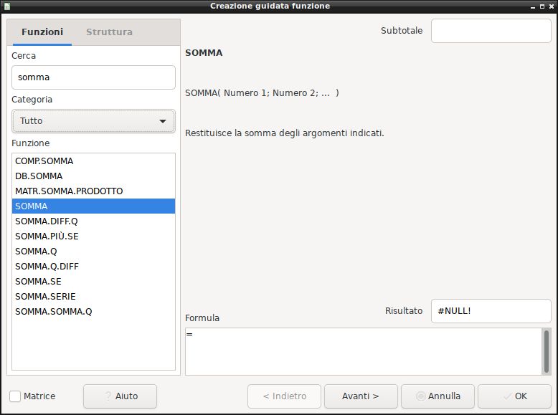Maximize the dialog window
The height and width of the screenshot is (415, 558).
coord(542,6)
